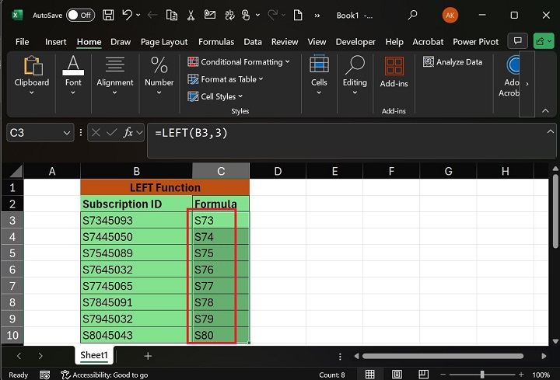Click the Save icon in title bar
560x380 pixels.
click(109, 15)
